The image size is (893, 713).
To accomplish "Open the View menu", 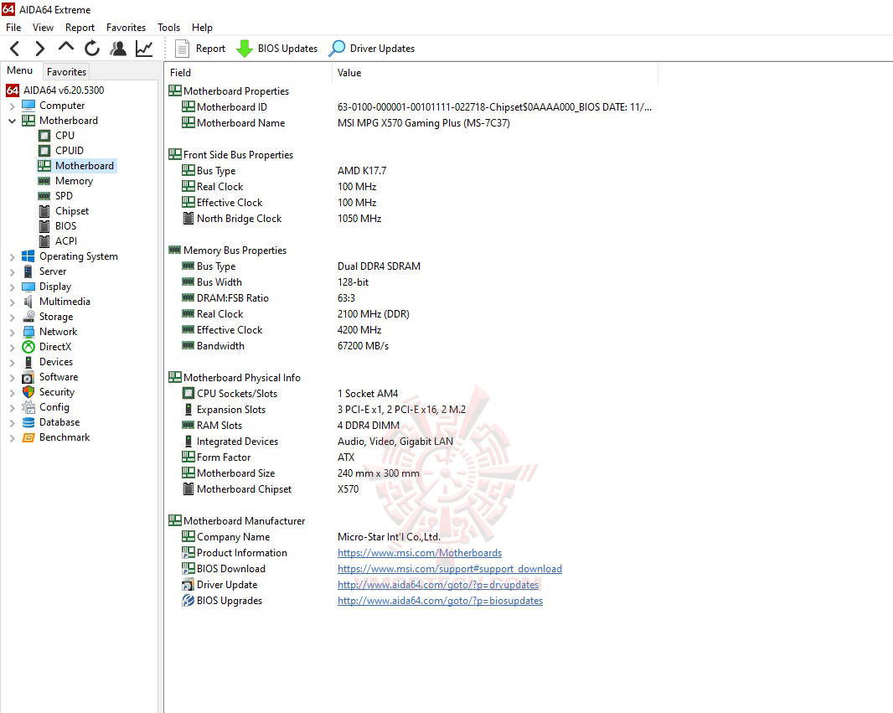I will [x=43, y=28].
